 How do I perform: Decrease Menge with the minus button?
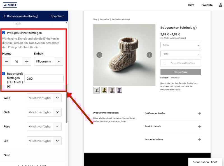pyautogui.click(x=6, y=61)
